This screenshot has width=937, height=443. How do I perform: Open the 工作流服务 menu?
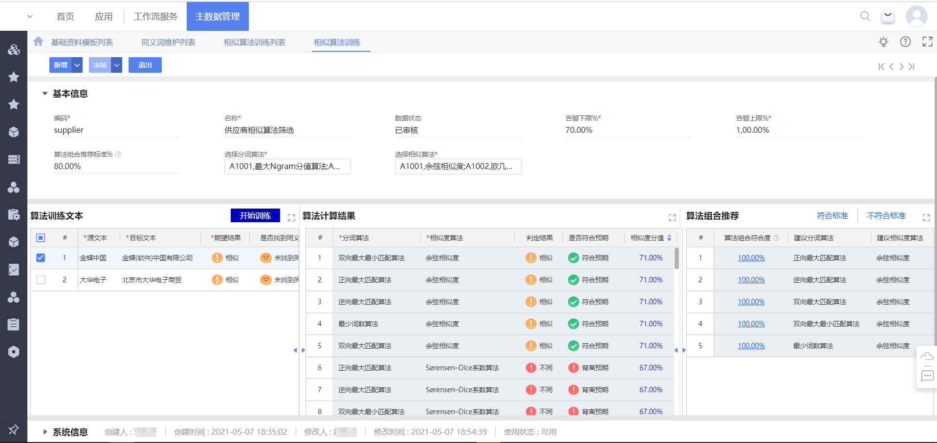click(x=155, y=17)
